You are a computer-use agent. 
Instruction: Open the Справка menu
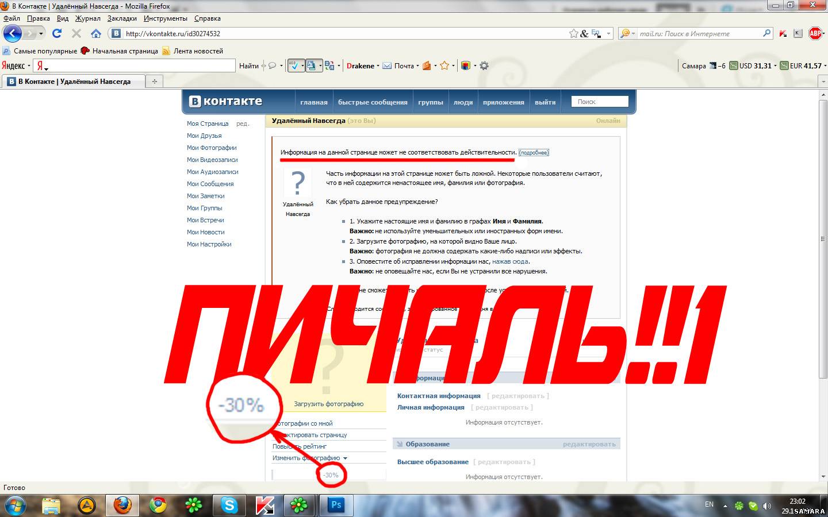tap(208, 18)
